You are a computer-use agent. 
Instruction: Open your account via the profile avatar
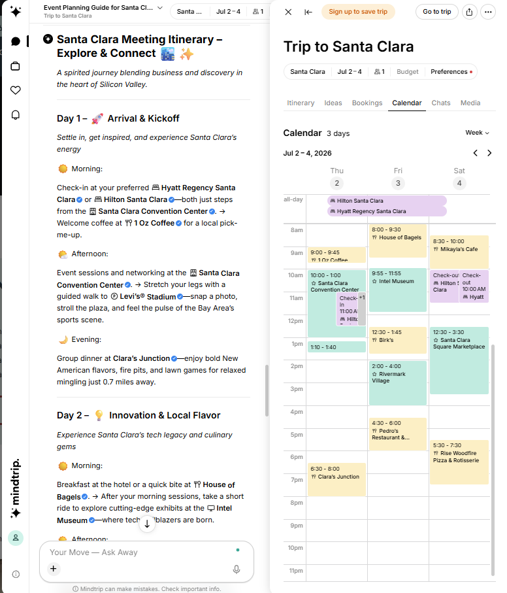[x=15, y=537]
